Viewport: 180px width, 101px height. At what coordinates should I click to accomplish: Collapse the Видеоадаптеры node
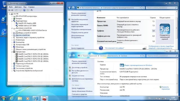pyautogui.click(x=12, y=21)
